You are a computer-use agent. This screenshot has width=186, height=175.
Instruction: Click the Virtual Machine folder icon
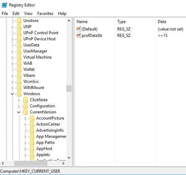tap(19, 57)
